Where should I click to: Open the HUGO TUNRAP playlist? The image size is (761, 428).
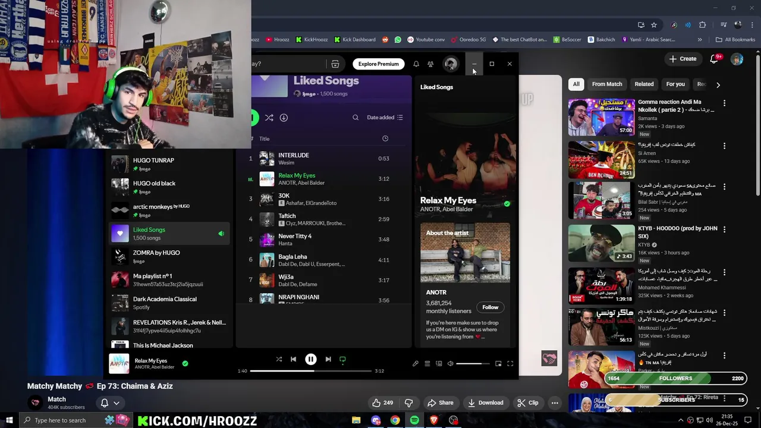click(x=169, y=164)
